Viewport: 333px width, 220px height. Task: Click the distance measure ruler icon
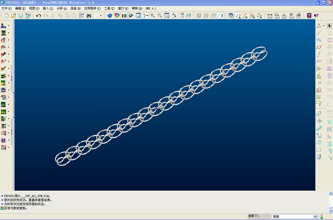(270, 16)
